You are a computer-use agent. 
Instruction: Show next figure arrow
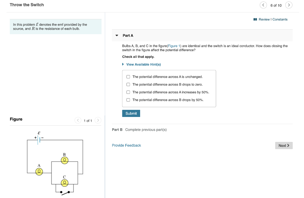[x=98, y=121]
